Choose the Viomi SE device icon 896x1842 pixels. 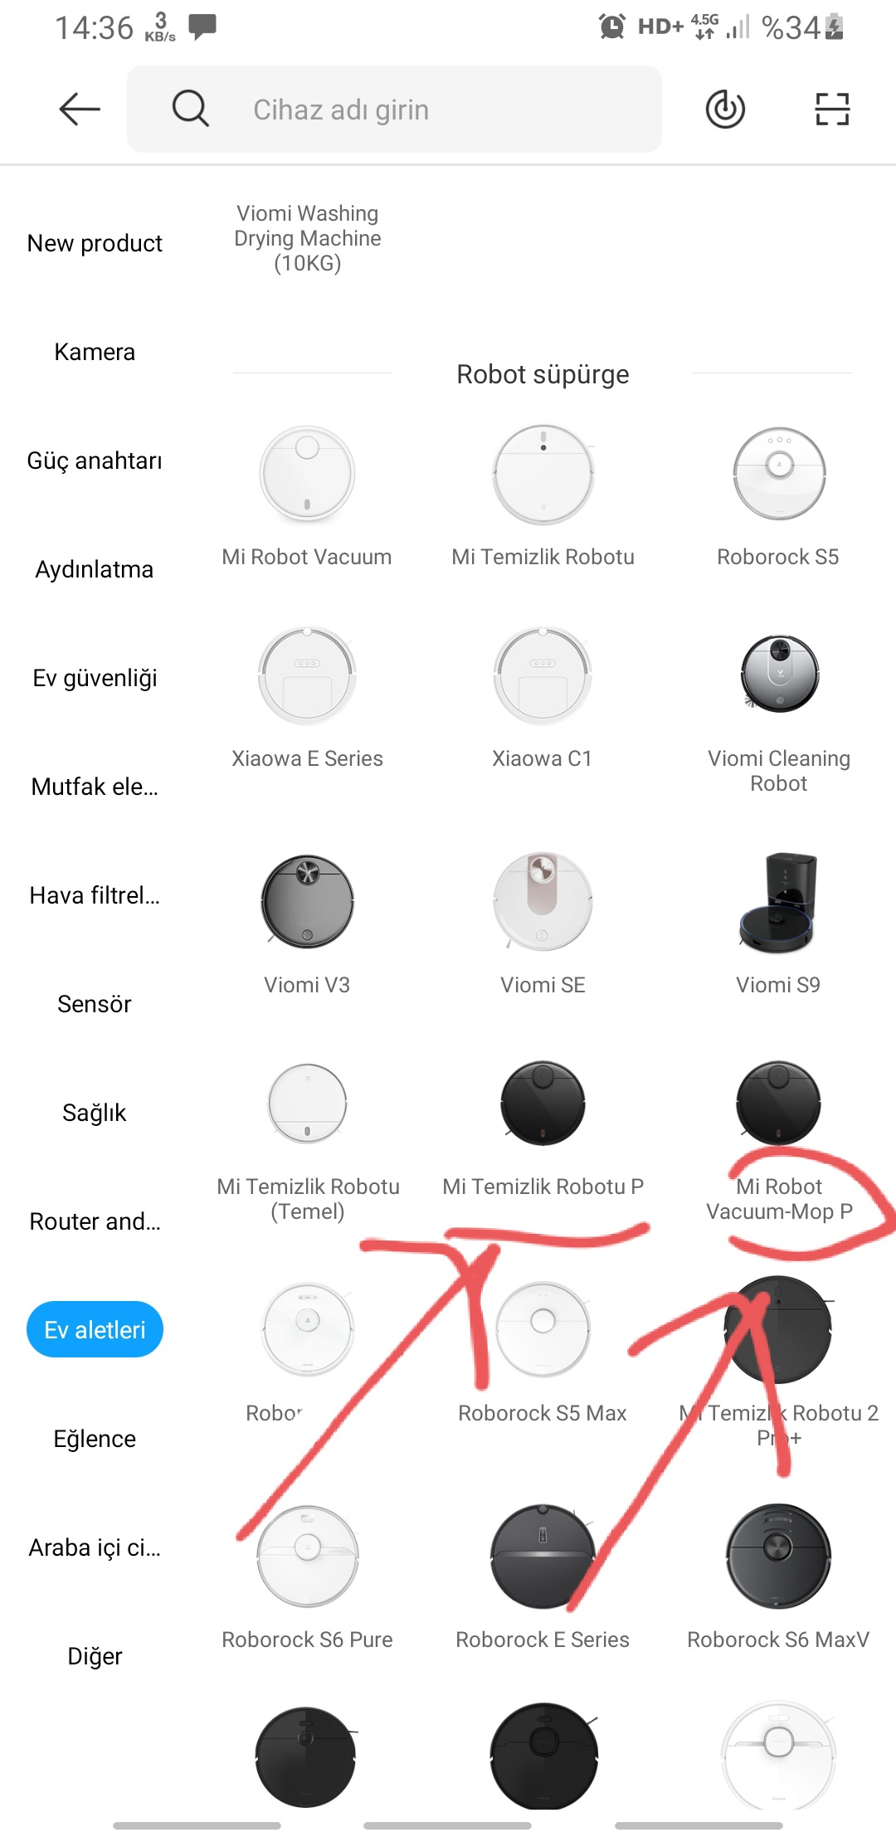click(543, 901)
